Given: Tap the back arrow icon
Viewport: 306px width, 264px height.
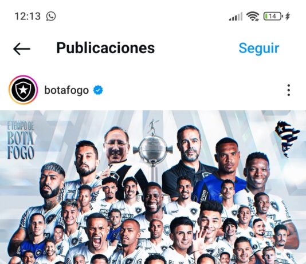Looking at the screenshot, I should (22, 49).
